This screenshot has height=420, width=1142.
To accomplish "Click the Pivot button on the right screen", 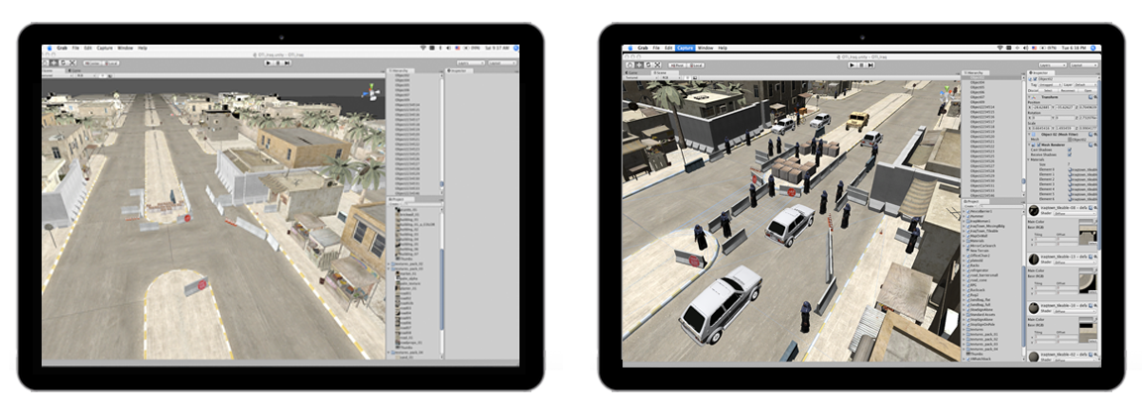I will 678,63.
